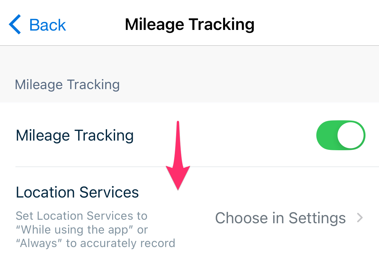This screenshot has width=379, height=267.
Task: Open Choose in Settings for Location Services
Action: tap(280, 218)
